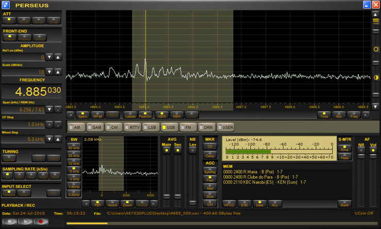381x229 pixels.
Task: Switch memory list to EiBi tab
Action: (245, 203)
